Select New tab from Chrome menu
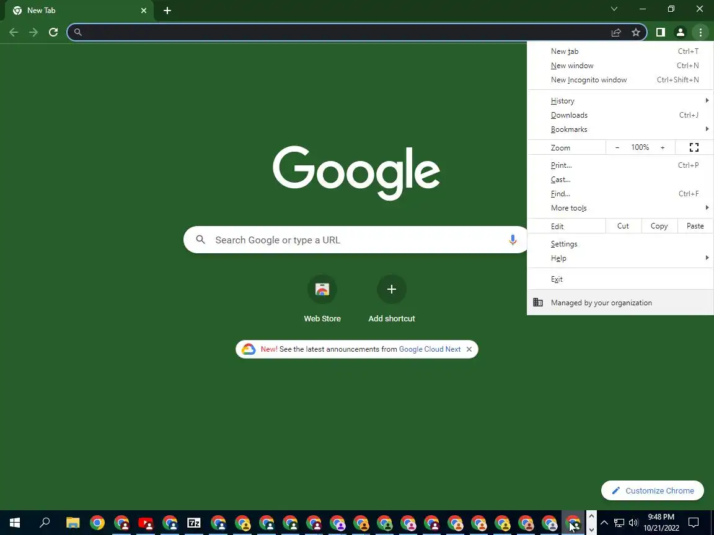 (620, 51)
